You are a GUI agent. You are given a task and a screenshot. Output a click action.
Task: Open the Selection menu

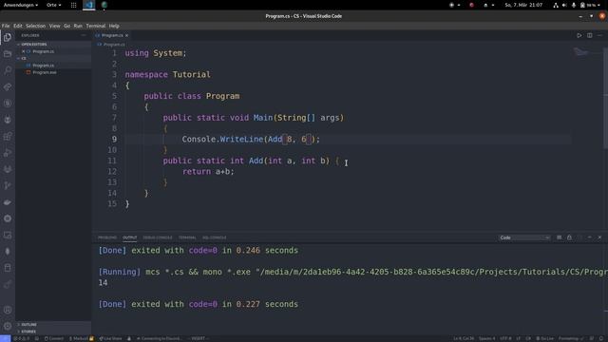[36, 26]
